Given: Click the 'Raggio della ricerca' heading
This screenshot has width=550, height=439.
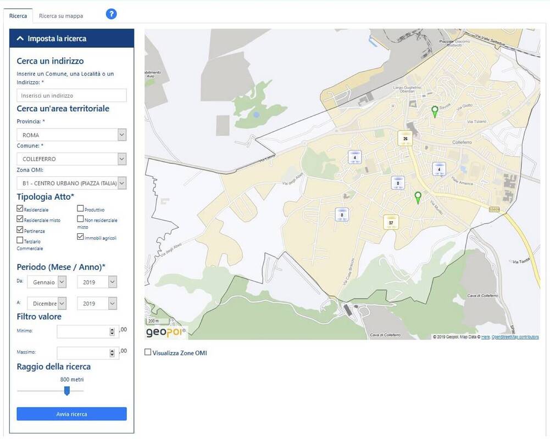Looking at the screenshot, I should pyautogui.click(x=54, y=367).
